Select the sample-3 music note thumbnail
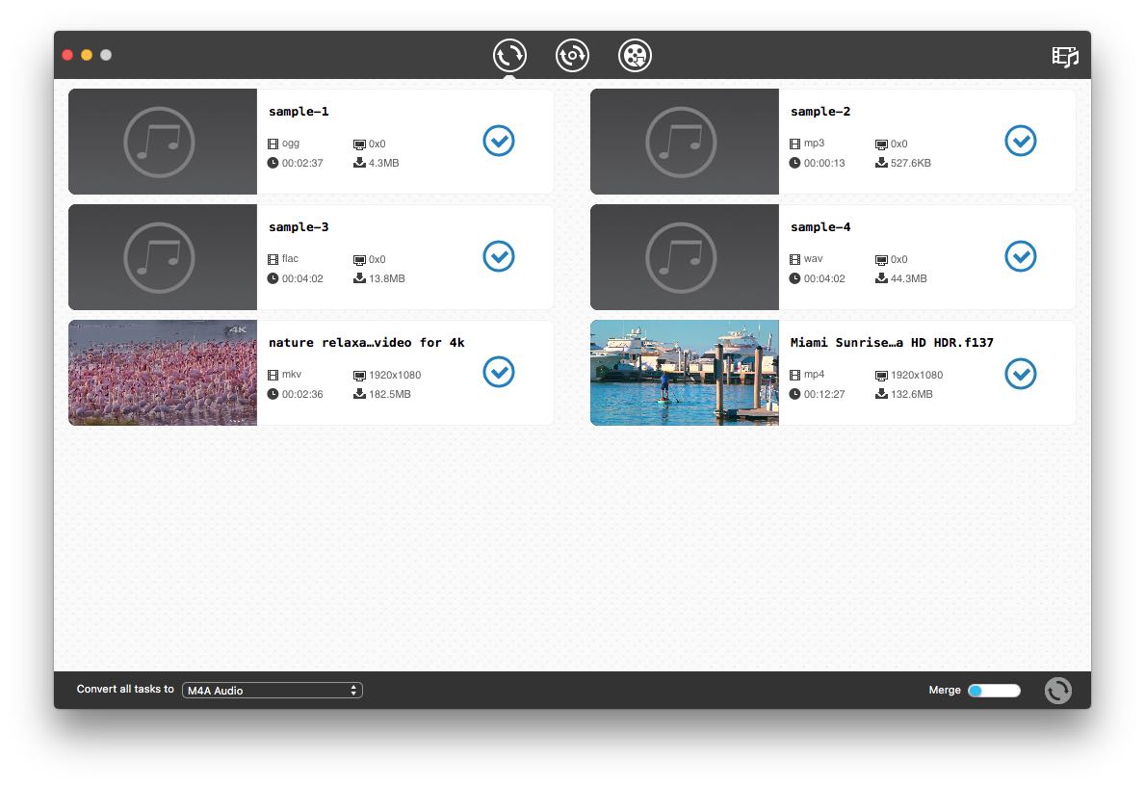1145x786 pixels. [163, 257]
